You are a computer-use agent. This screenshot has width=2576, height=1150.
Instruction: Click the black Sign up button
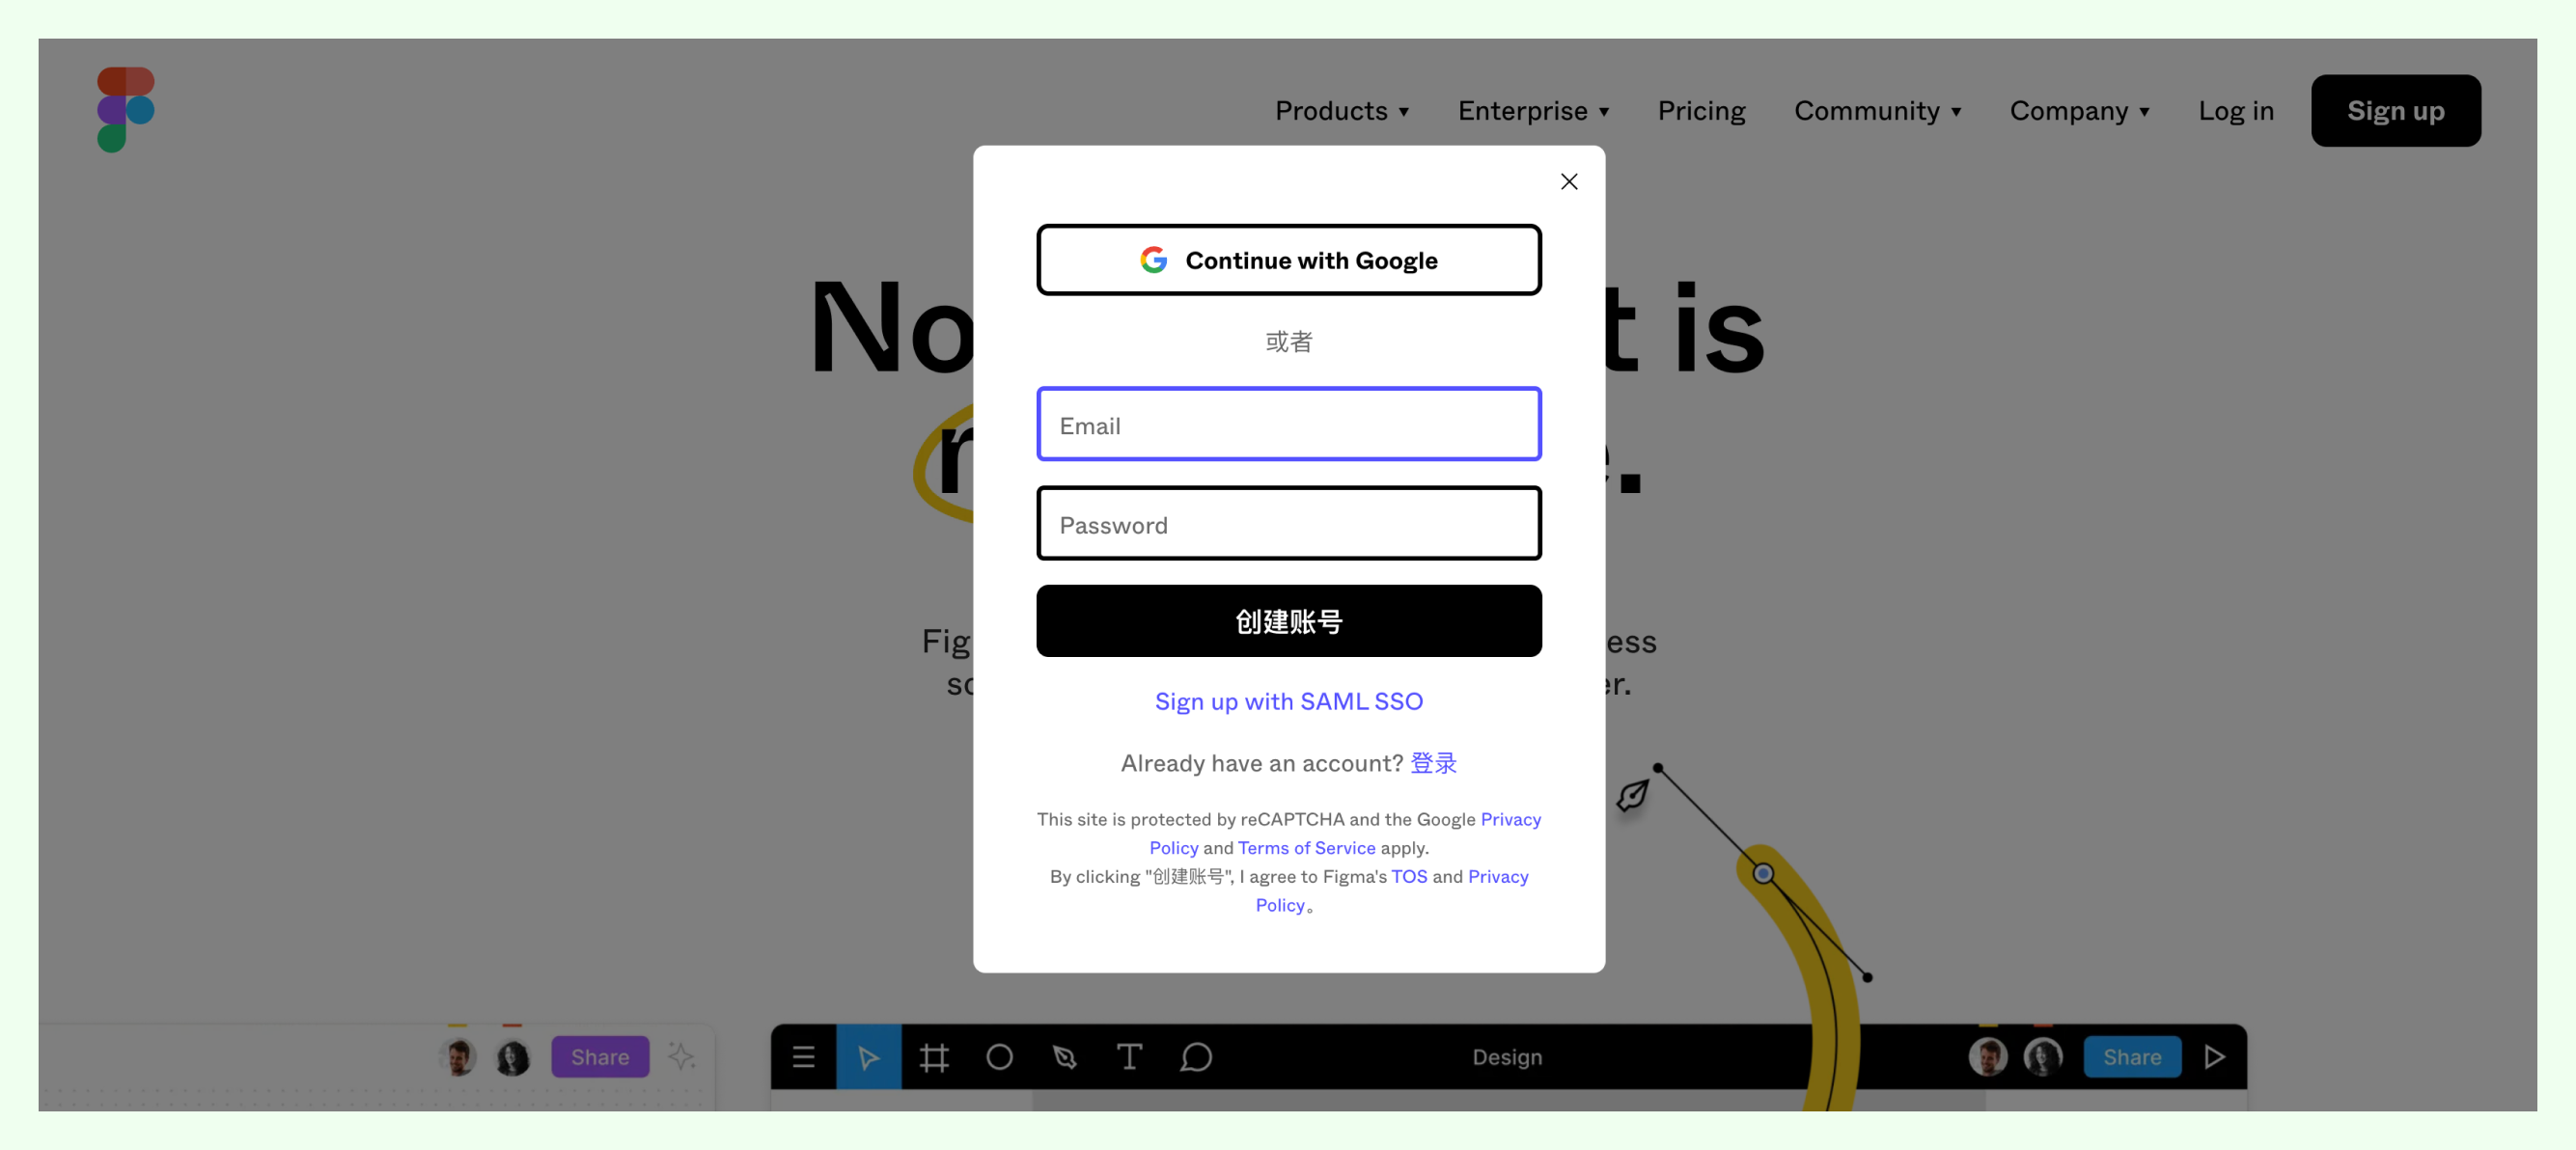[x=2395, y=110]
